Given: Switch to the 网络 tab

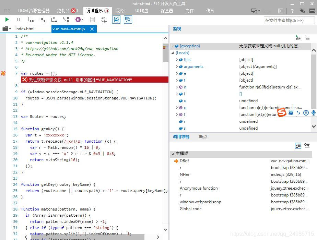Looking at the screenshot, I should 120,11.
